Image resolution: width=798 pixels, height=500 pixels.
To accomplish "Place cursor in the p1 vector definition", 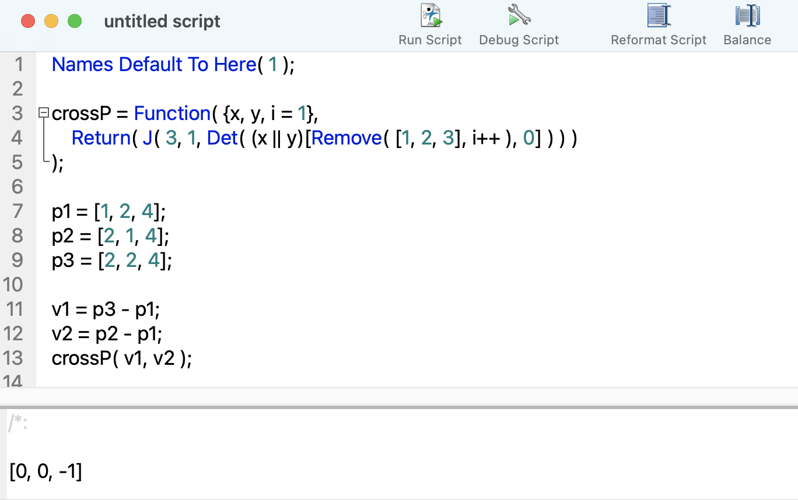I will 108,212.
